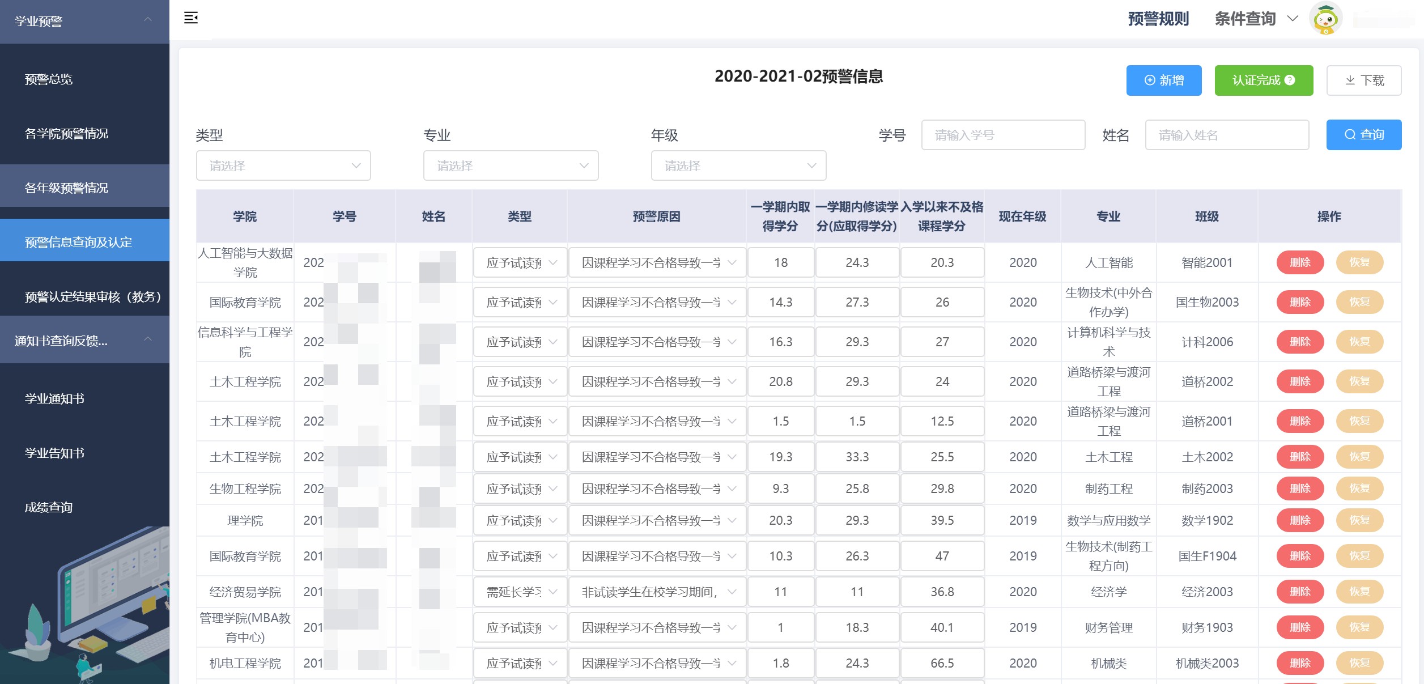The width and height of the screenshot is (1424, 684).
Task: Click the magnifier icon on 查询 button
Action: coord(1350,135)
